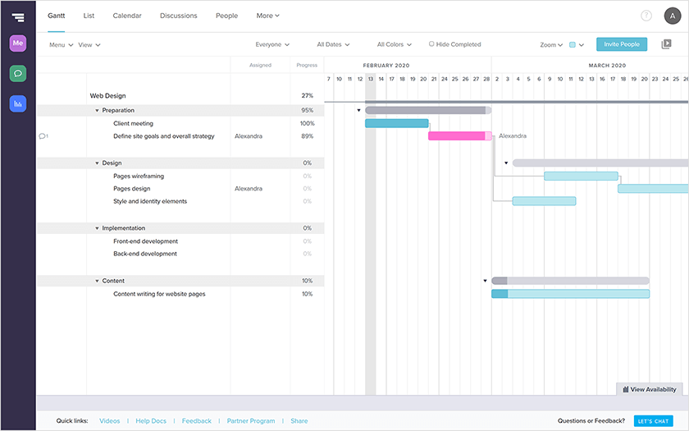Open comment icon on Define site goals row
Image resolution: width=689 pixels, height=431 pixels.
click(x=43, y=136)
